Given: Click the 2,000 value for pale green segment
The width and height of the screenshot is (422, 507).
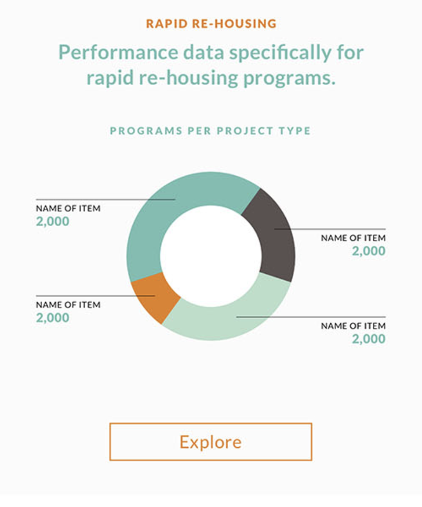Looking at the screenshot, I should tap(368, 339).
